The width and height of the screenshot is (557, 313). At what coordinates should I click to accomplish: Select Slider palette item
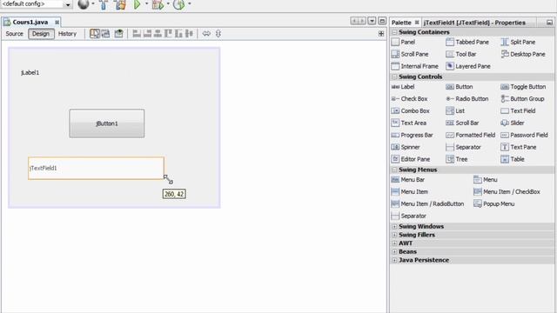point(513,123)
